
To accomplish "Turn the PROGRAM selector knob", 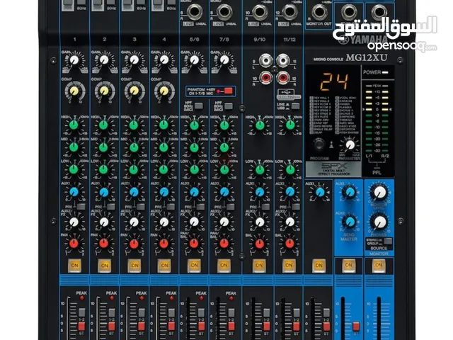I will 319,144.
